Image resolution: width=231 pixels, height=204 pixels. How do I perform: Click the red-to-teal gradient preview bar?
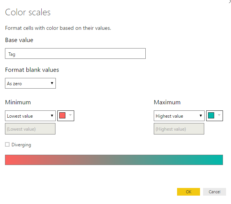point(114,160)
